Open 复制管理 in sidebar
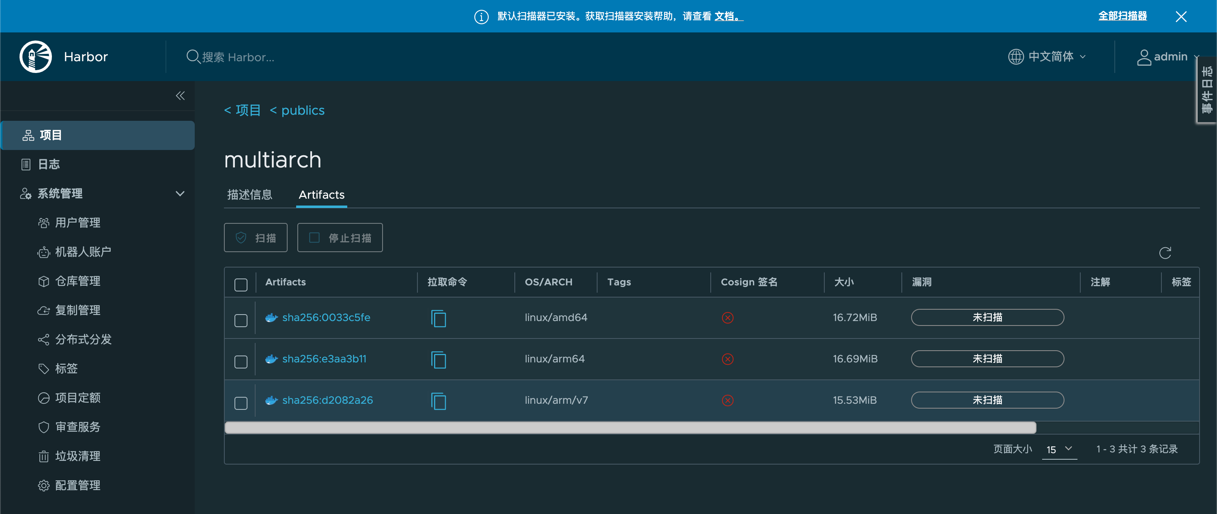 [x=77, y=310]
